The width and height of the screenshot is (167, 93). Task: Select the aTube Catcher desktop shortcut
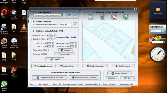pyautogui.click(x=14, y=72)
